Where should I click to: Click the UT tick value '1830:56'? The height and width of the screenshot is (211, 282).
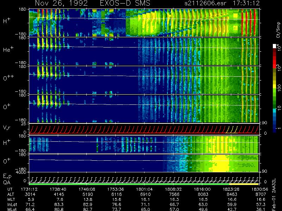pos(260,189)
